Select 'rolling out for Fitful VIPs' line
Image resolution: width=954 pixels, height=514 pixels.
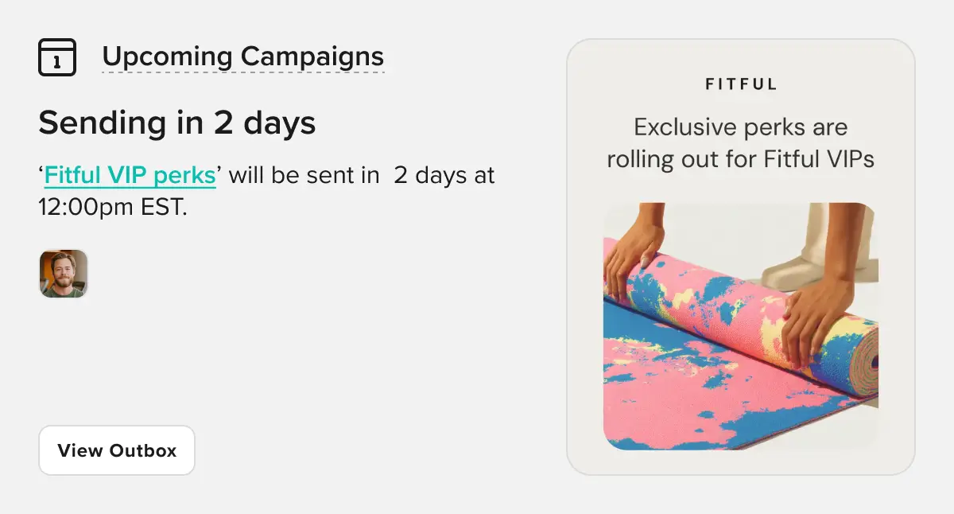click(x=741, y=158)
